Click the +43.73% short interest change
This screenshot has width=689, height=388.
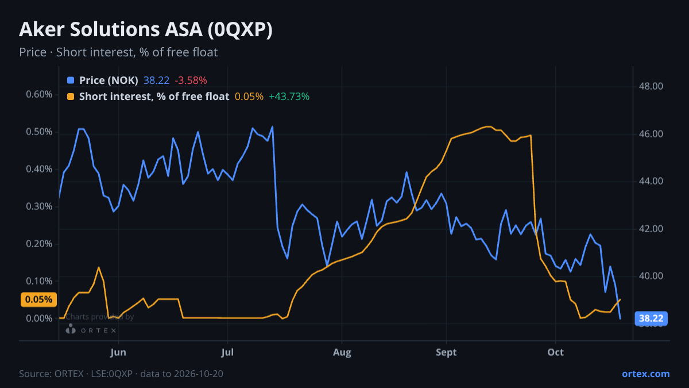(x=289, y=97)
